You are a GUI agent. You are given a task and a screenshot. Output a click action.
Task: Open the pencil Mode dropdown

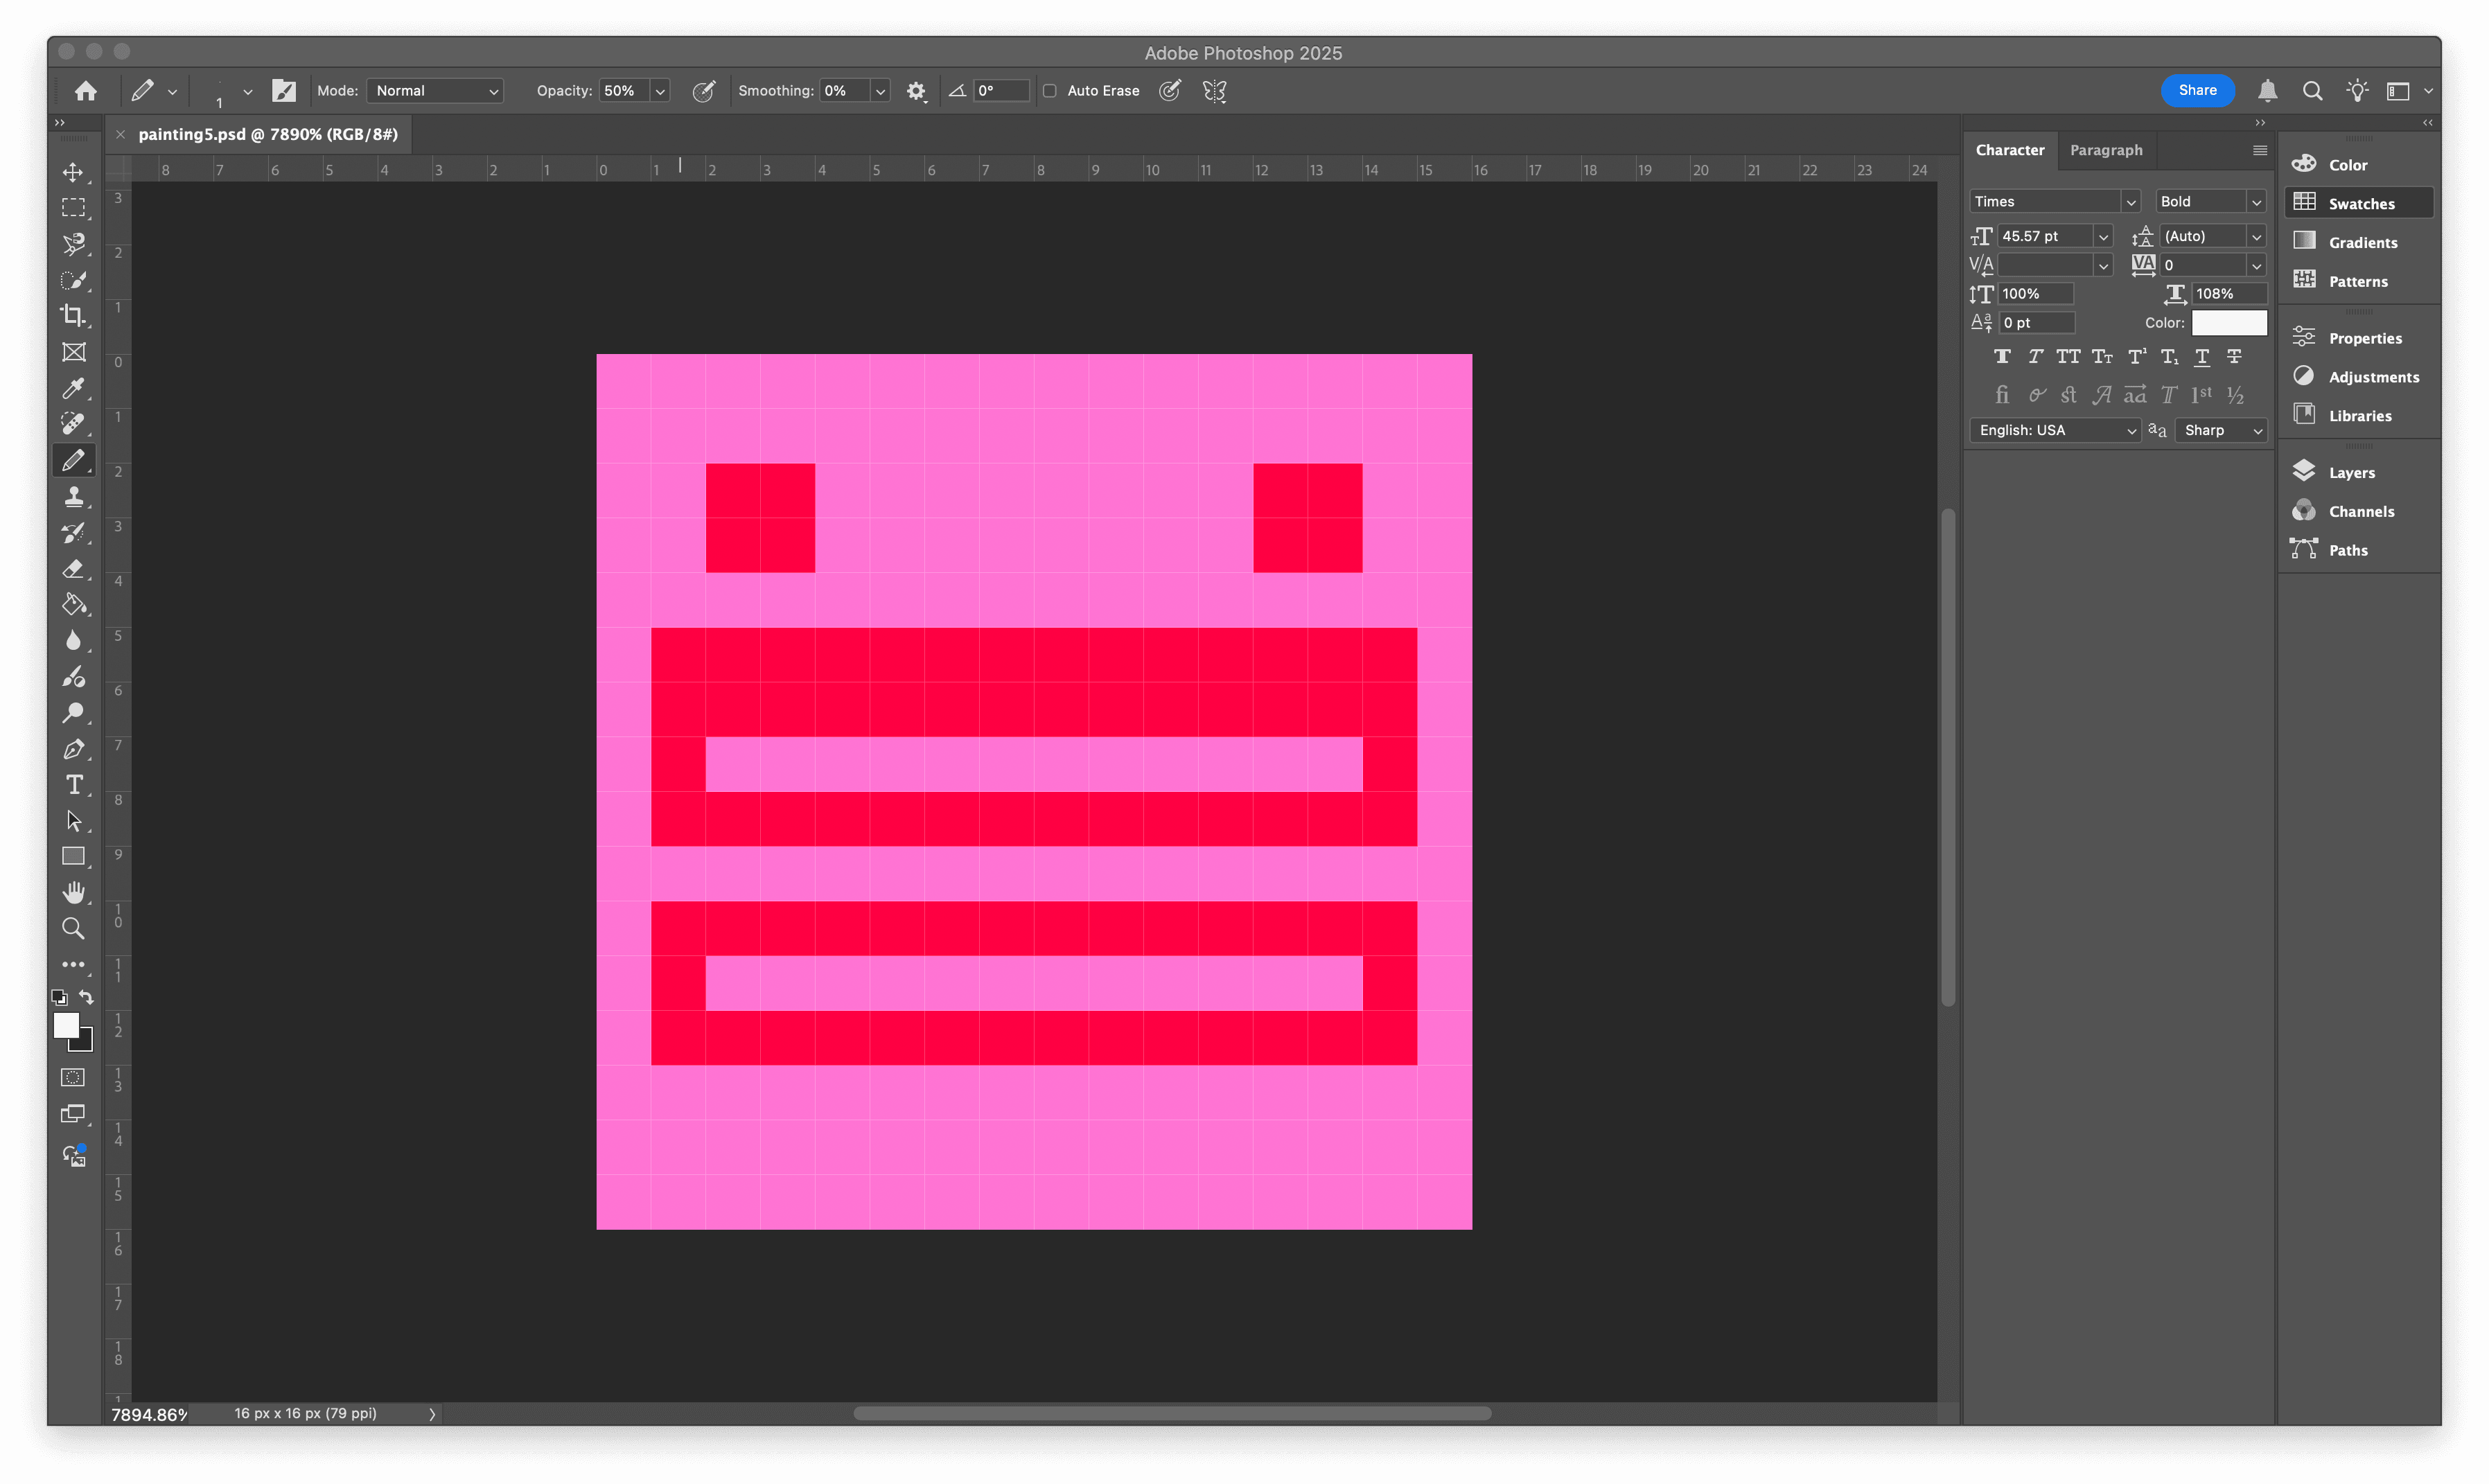(x=434, y=90)
